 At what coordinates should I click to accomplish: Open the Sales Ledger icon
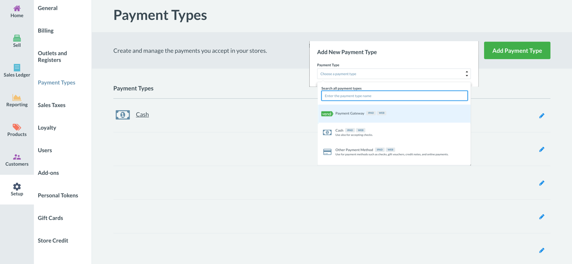coord(17,68)
